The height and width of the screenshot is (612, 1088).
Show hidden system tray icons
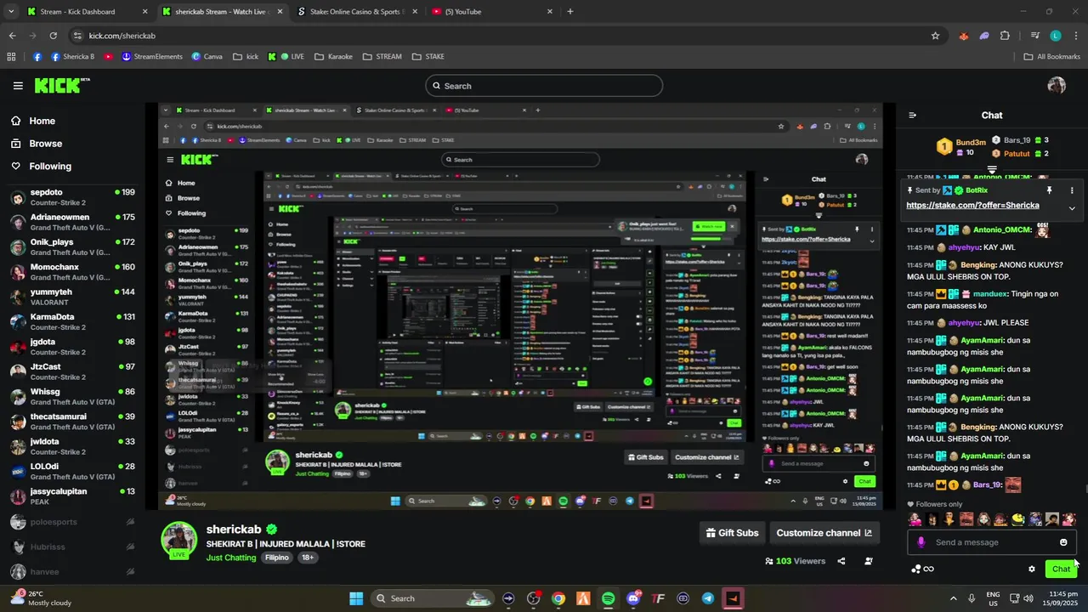953,598
